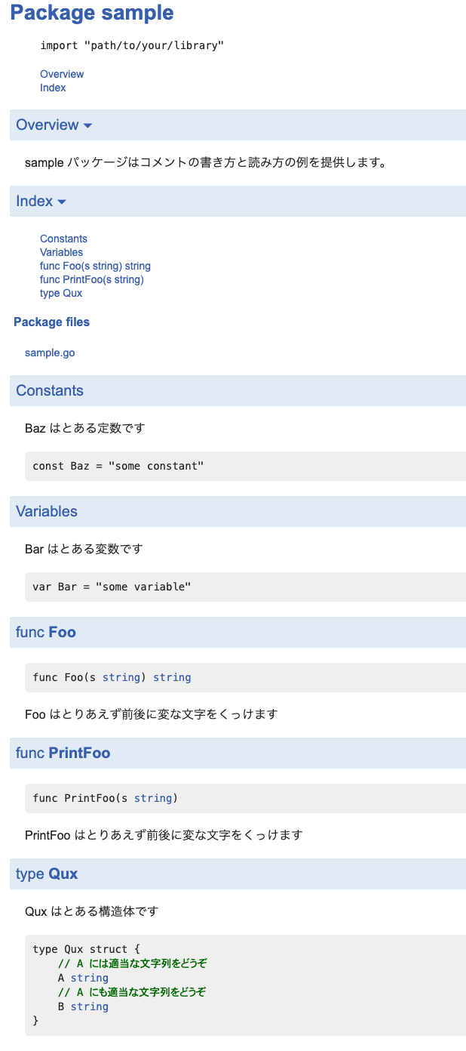The width and height of the screenshot is (466, 1051).
Task: Click string type of field B
Action: click(90, 1006)
